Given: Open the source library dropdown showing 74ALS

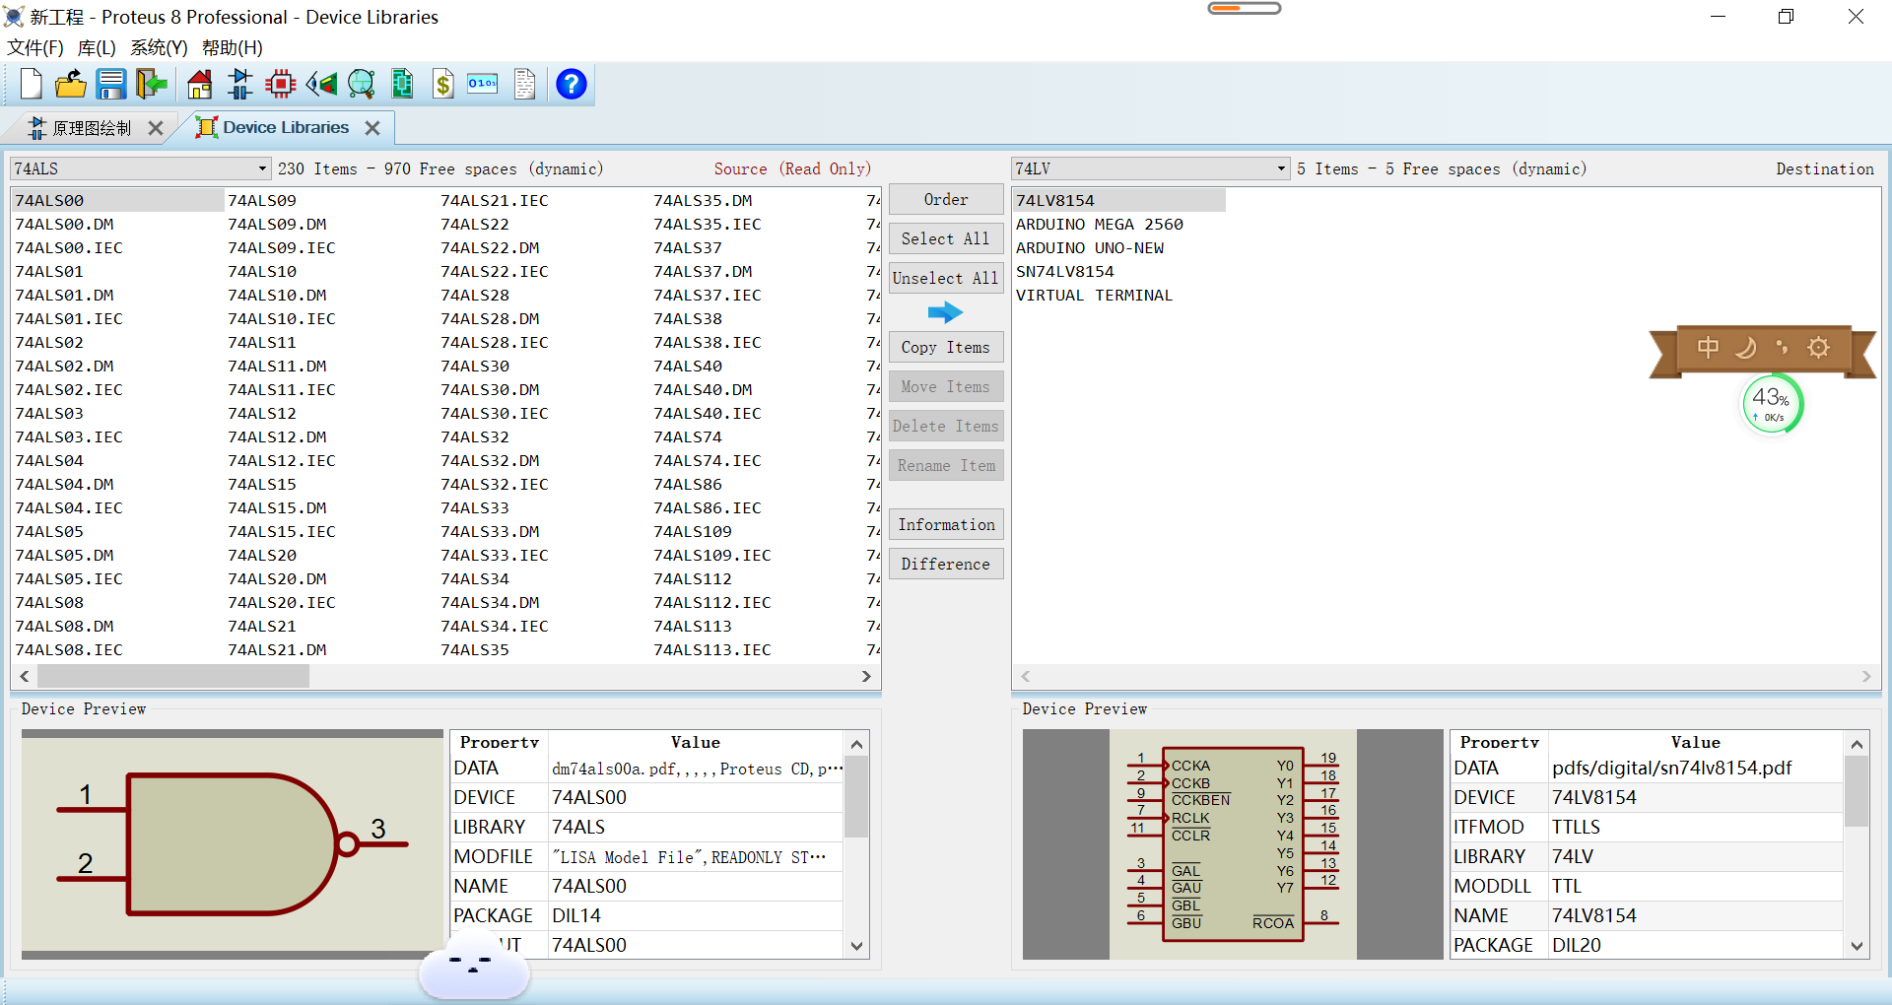Looking at the screenshot, I should point(258,168).
